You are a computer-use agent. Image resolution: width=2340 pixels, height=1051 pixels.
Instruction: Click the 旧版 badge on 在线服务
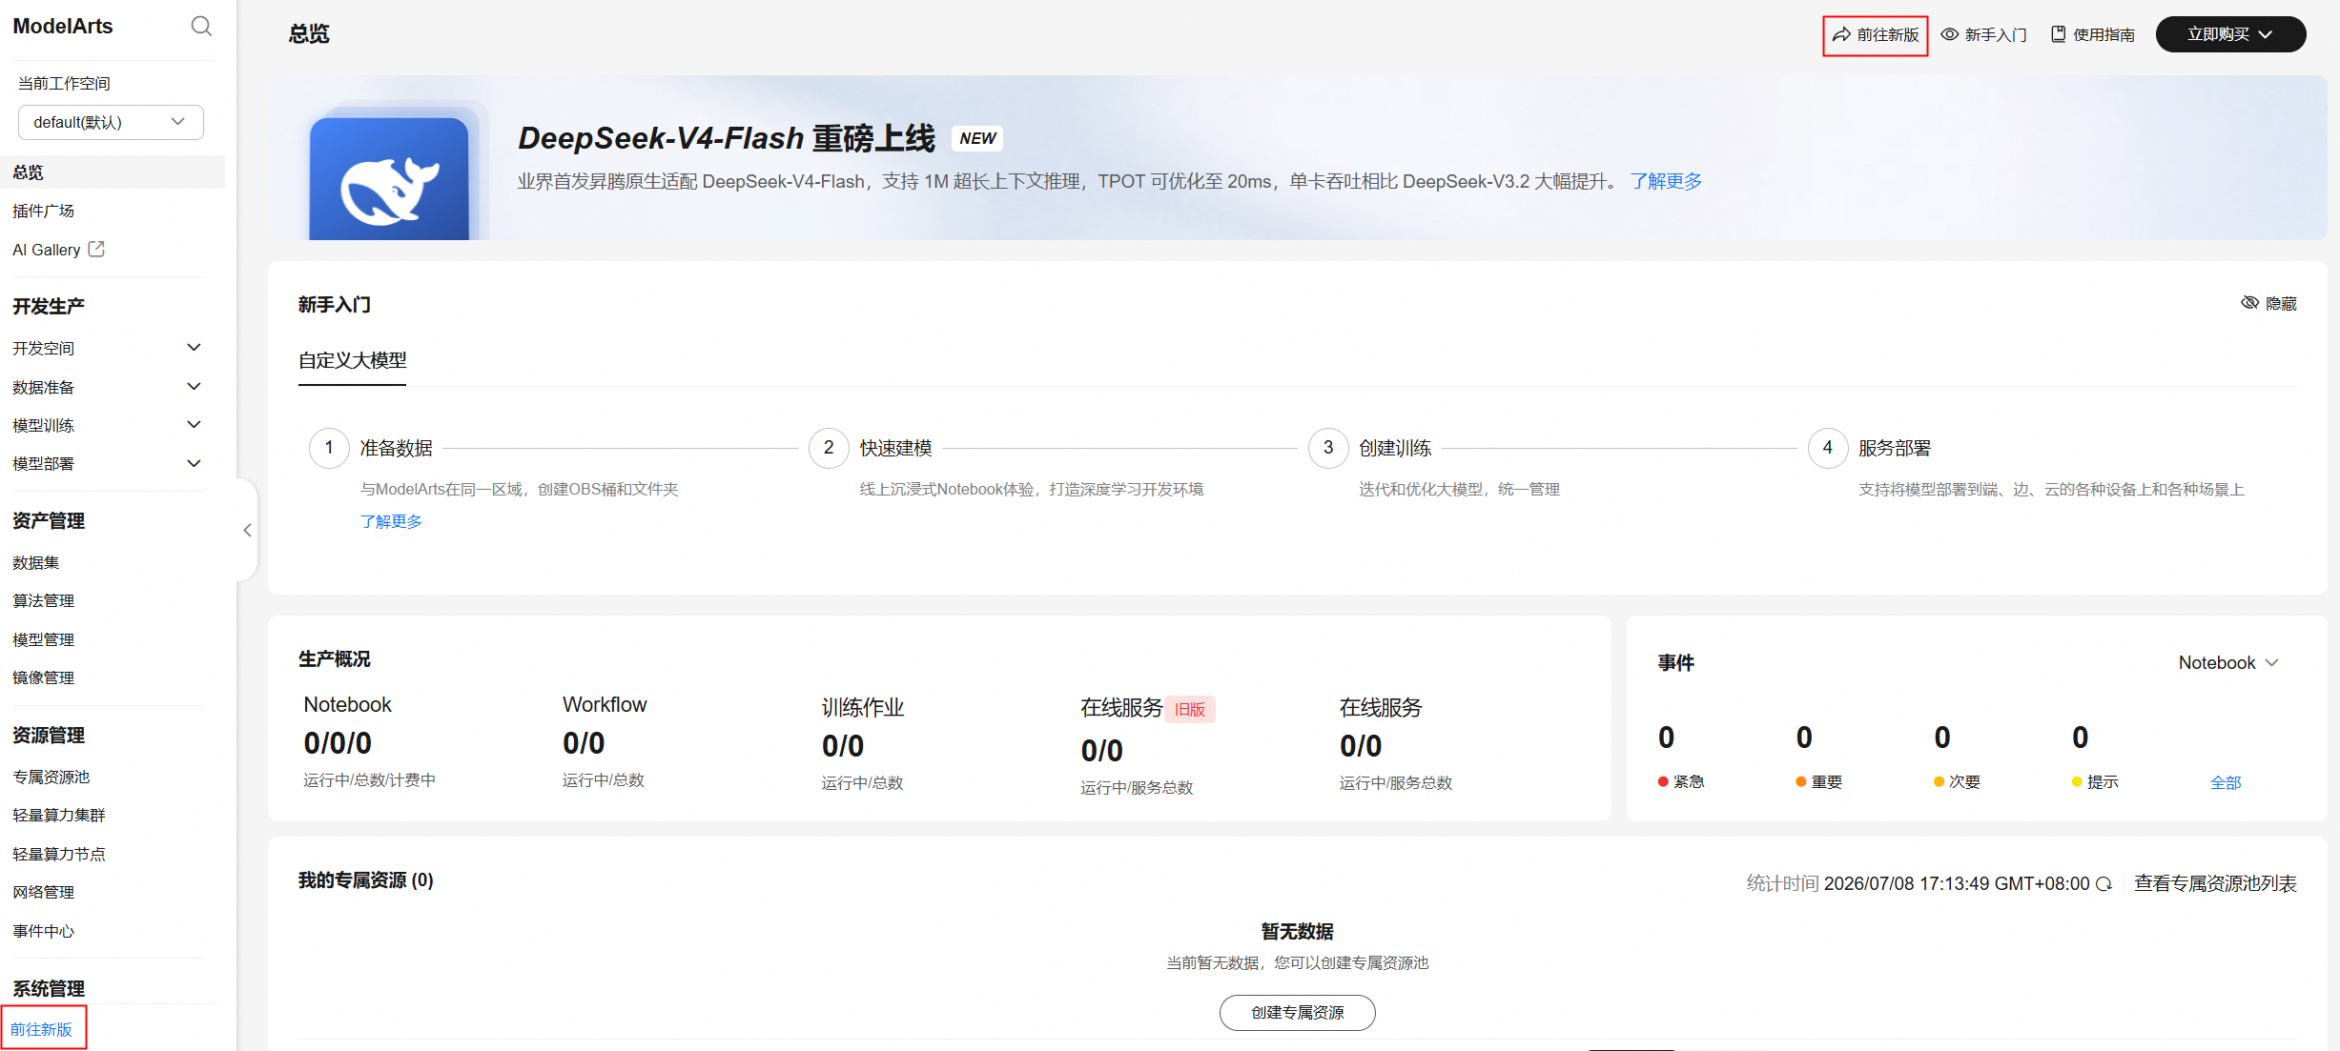[x=1190, y=709]
